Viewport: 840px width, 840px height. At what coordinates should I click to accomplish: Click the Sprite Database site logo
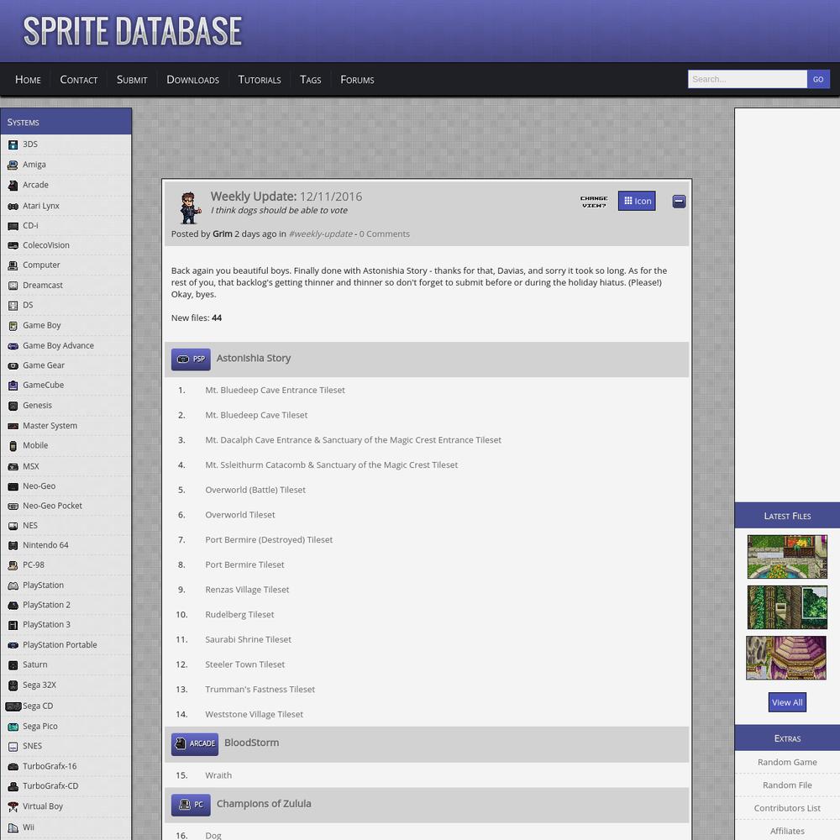(133, 31)
